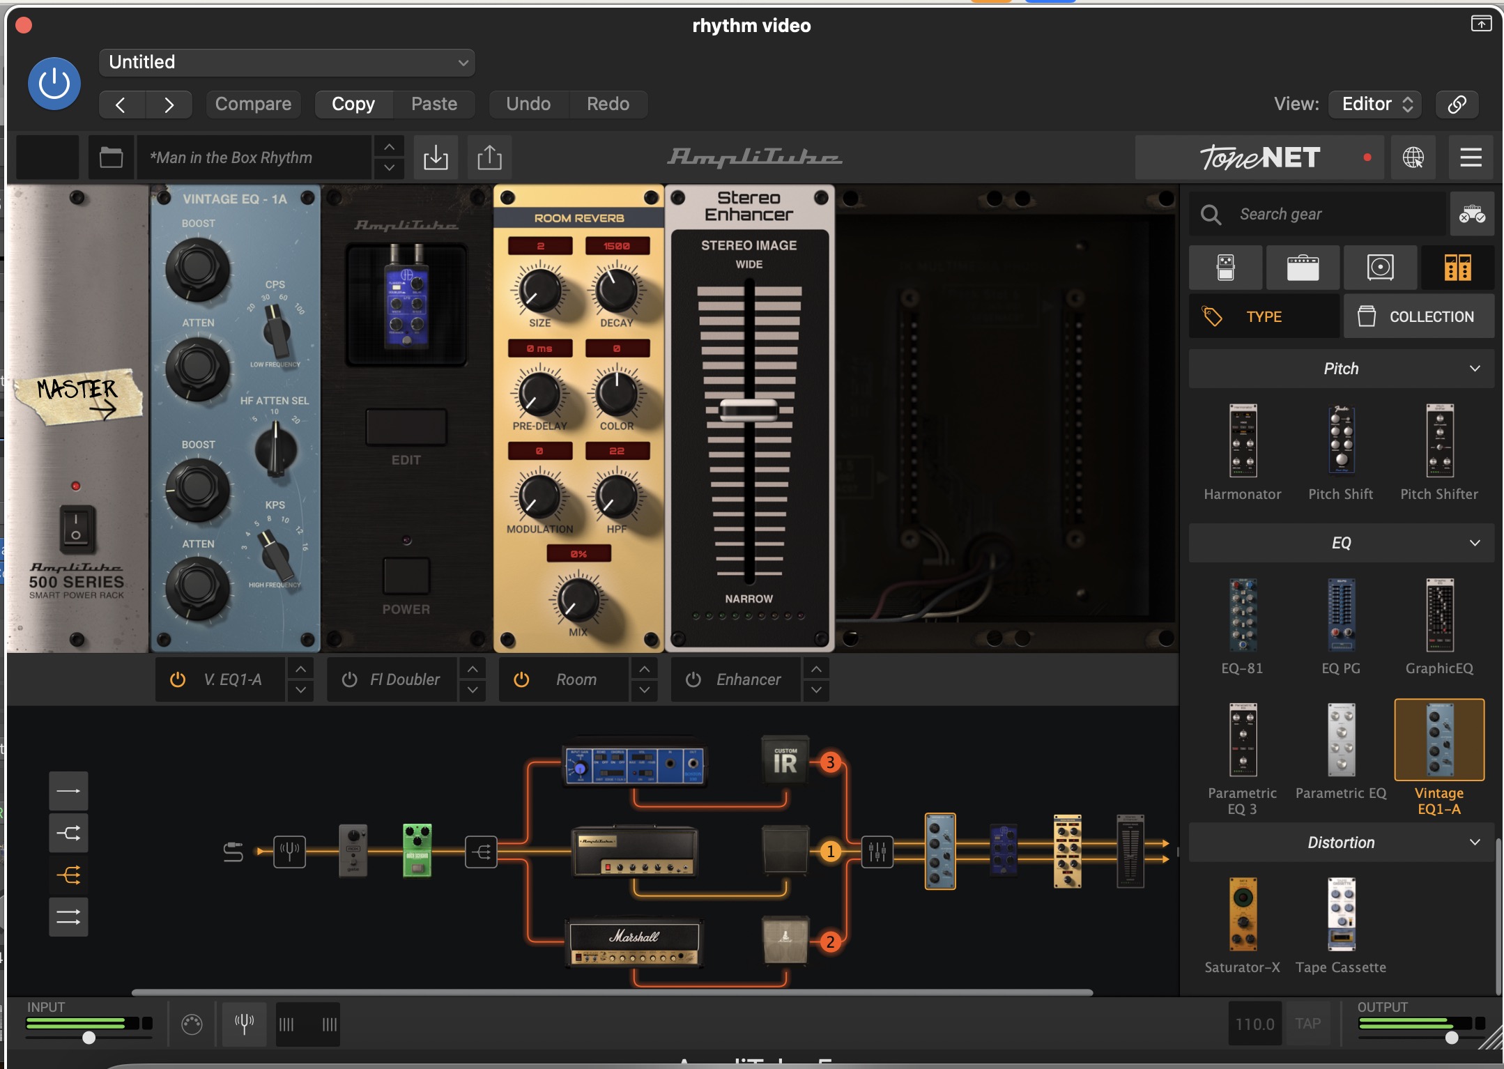Select the Pitch Shift rack unit
The width and height of the screenshot is (1504, 1069).
click(x=1341, y=452)
